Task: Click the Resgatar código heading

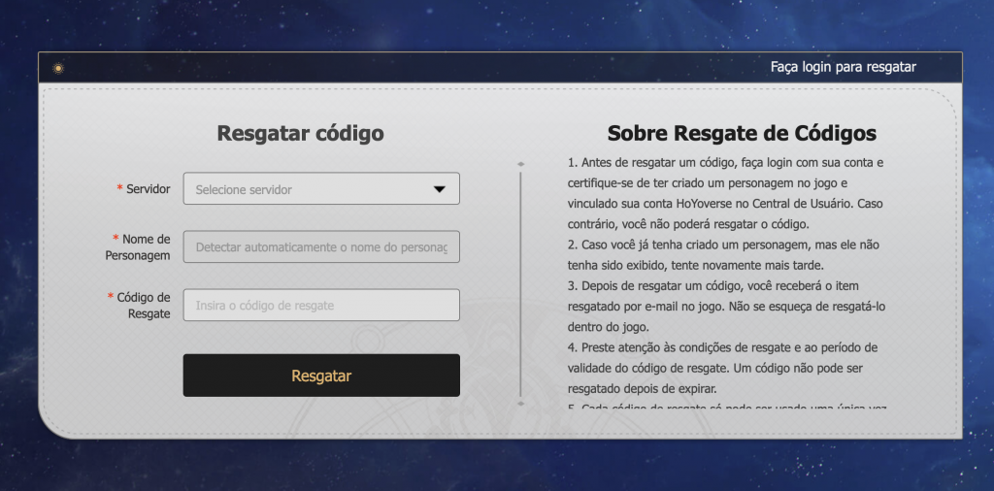Action: click(x=300, y=134)
